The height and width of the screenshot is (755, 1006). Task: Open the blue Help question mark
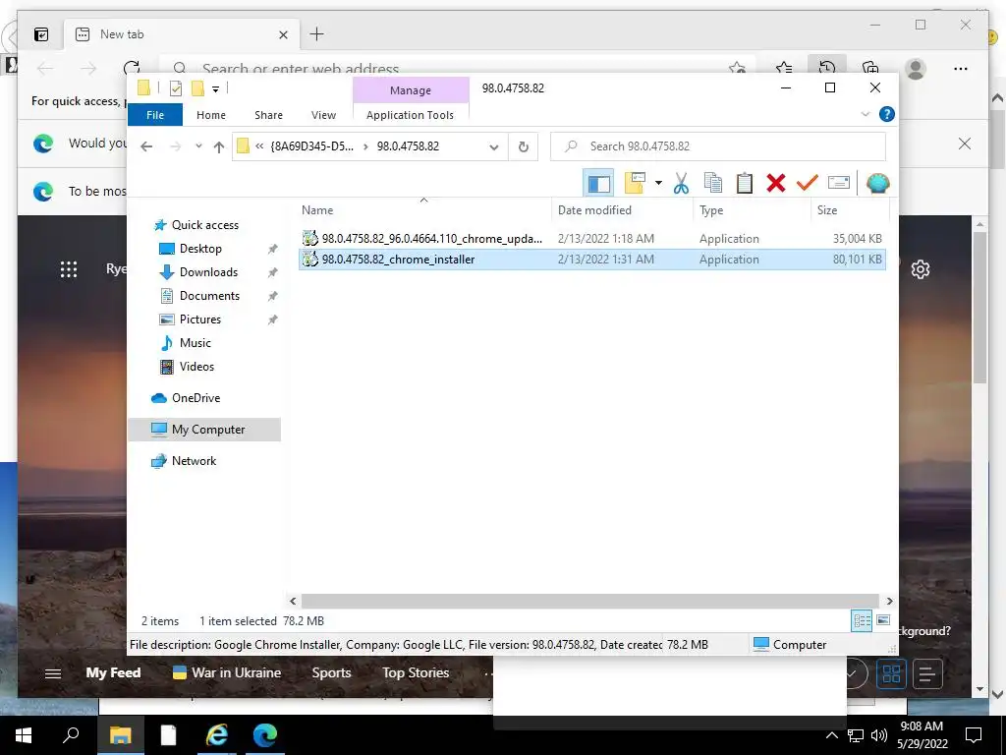[887, 114]
